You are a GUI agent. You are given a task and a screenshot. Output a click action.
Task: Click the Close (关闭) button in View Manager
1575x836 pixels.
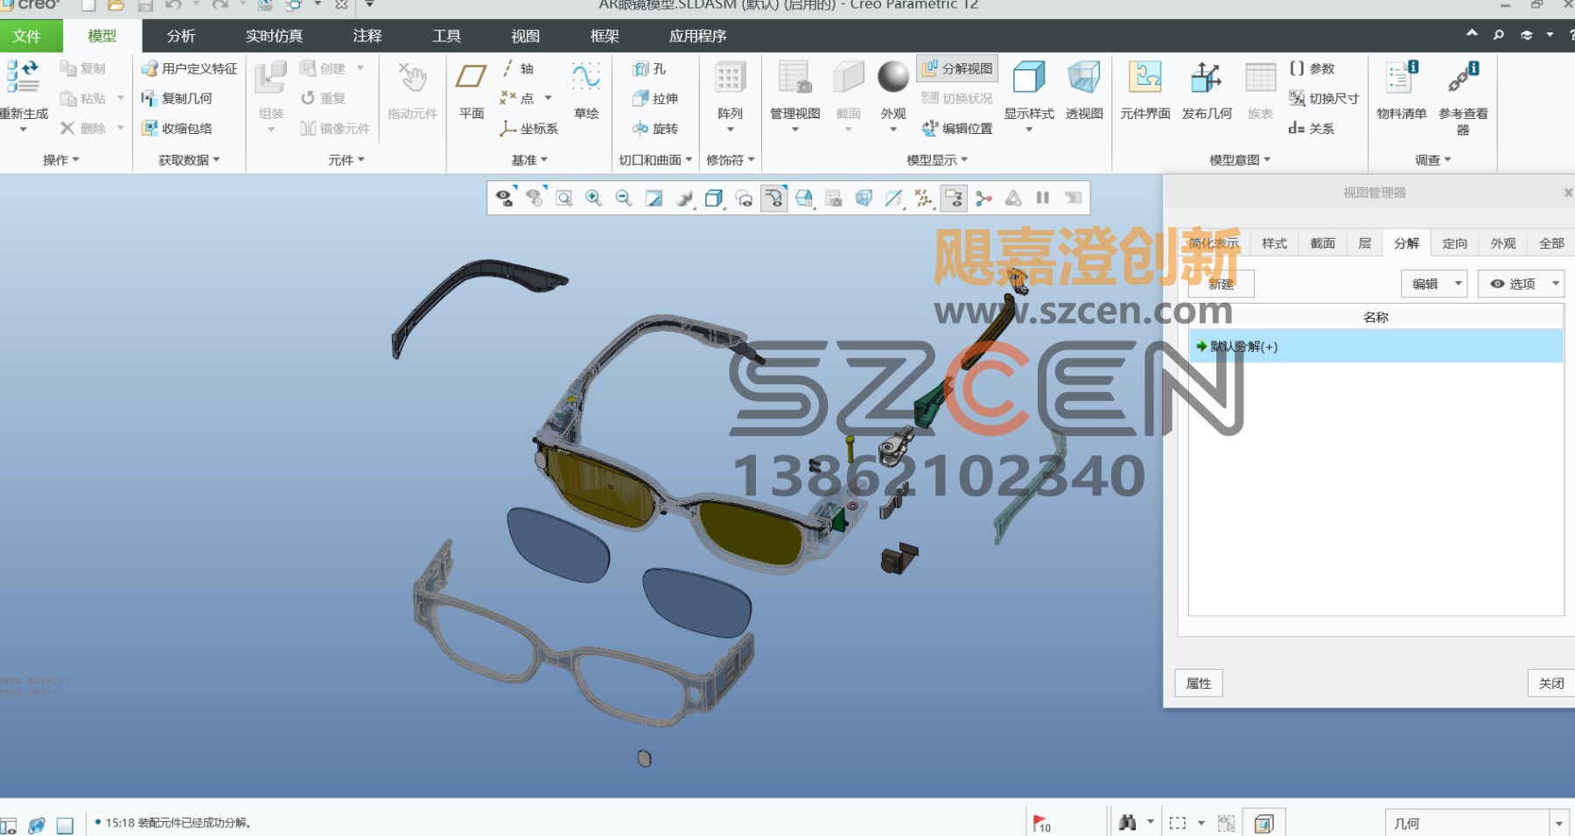pyautogui.click(x=1551, y=684)
